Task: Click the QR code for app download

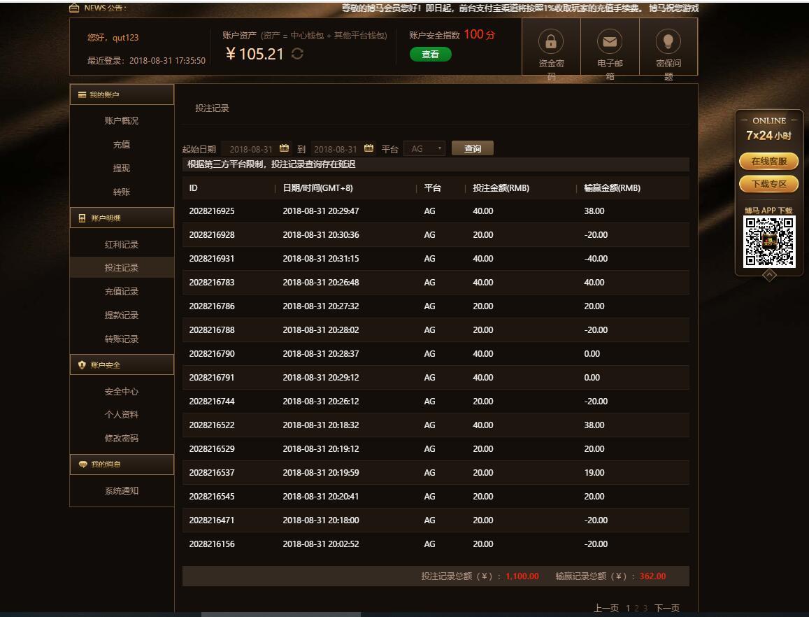Action: tap(769, 241)
